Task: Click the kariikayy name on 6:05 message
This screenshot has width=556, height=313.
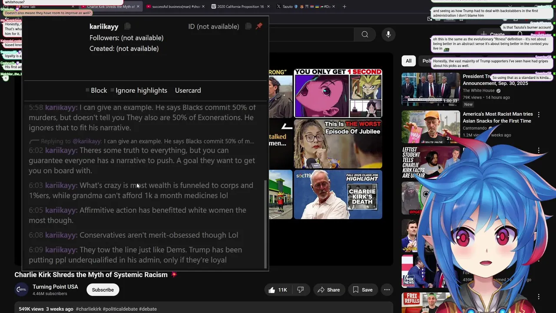Action: pyautogui.click(x=61, y=210)
